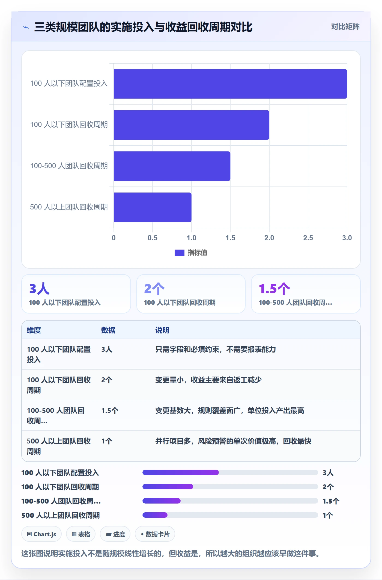Screen dimensions: 382x580
Task: Click the 100 人以下团队配置投入 y-axis label
Action: (69, 84)
